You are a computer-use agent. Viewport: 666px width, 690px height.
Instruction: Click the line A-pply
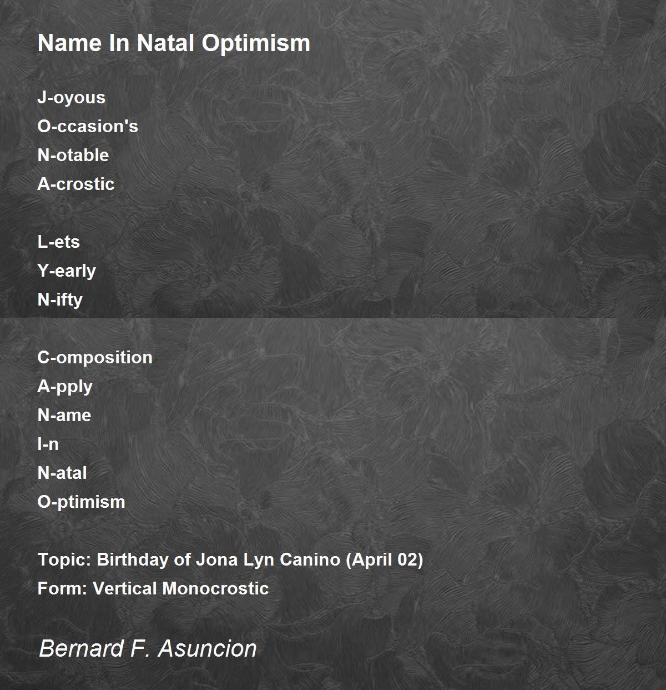(x=65, y=387)
